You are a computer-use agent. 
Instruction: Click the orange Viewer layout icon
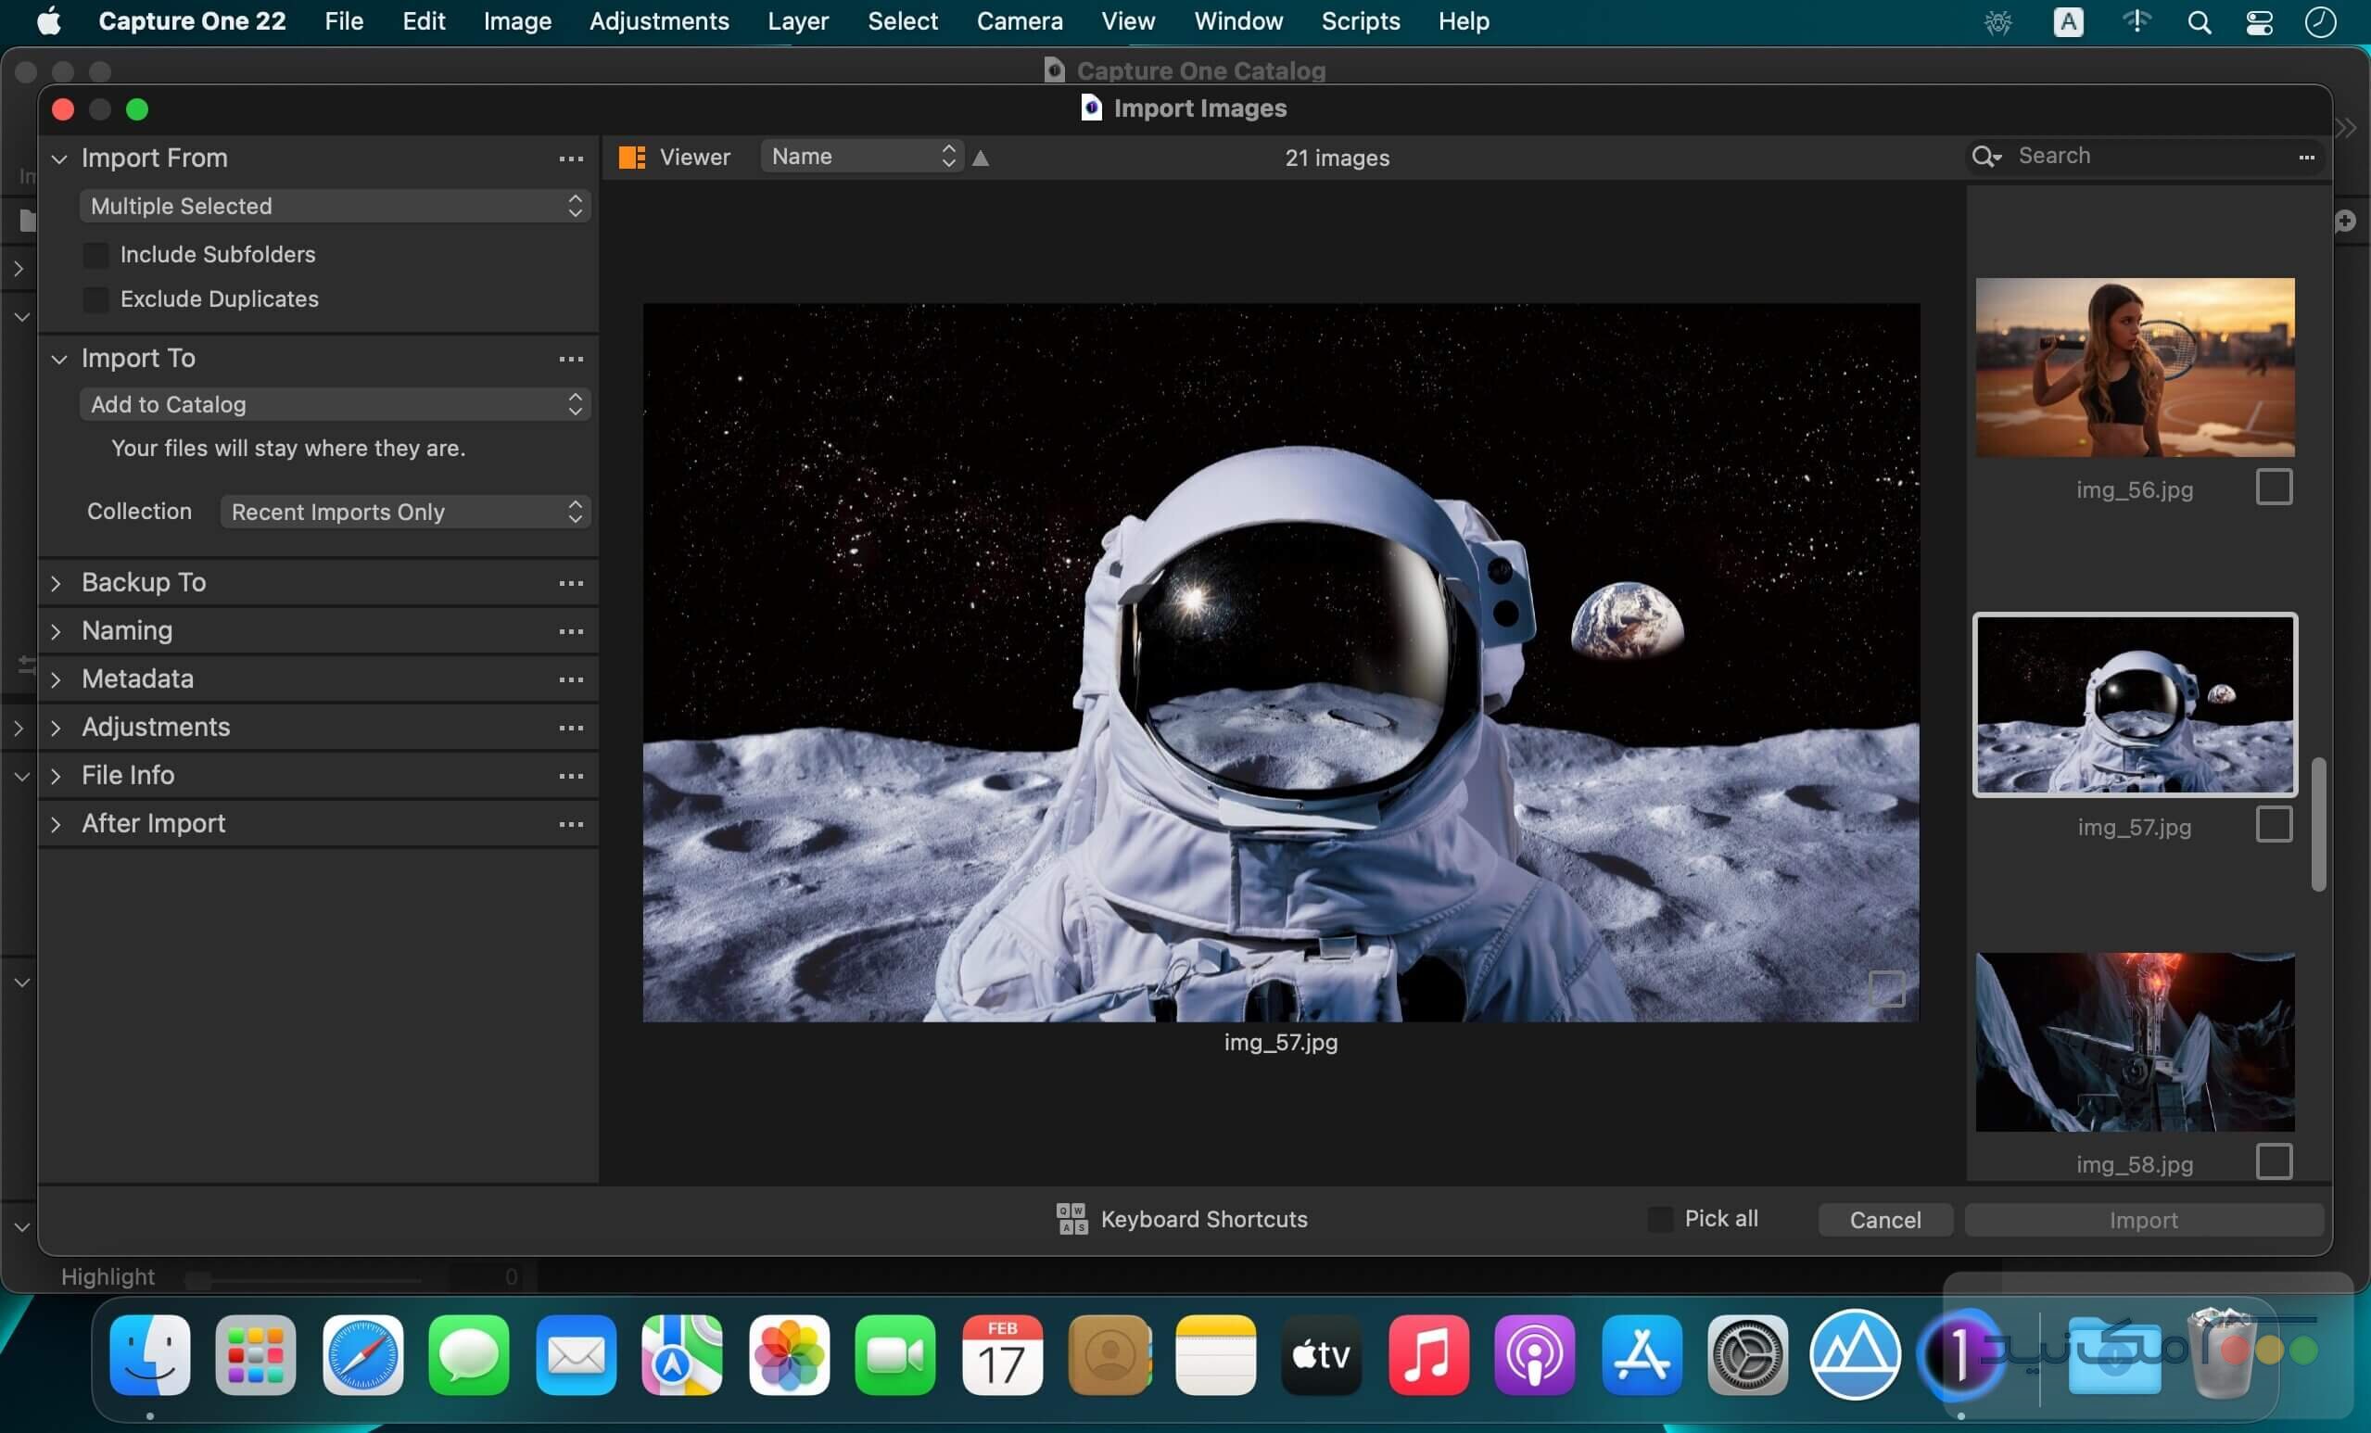point(632,157)
